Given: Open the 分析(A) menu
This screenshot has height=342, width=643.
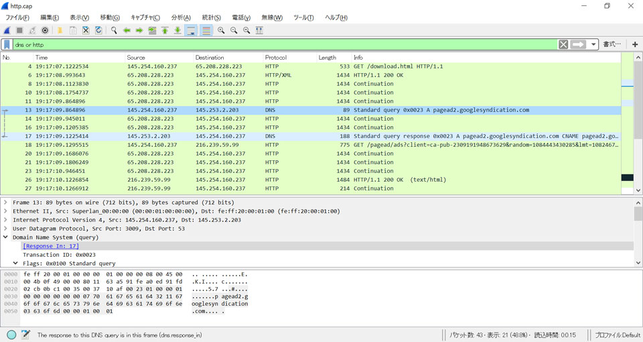Looking at the screenshot, I should pos(181,17).
